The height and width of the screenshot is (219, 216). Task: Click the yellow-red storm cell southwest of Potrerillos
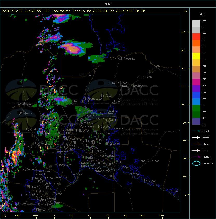click(15, 156)
